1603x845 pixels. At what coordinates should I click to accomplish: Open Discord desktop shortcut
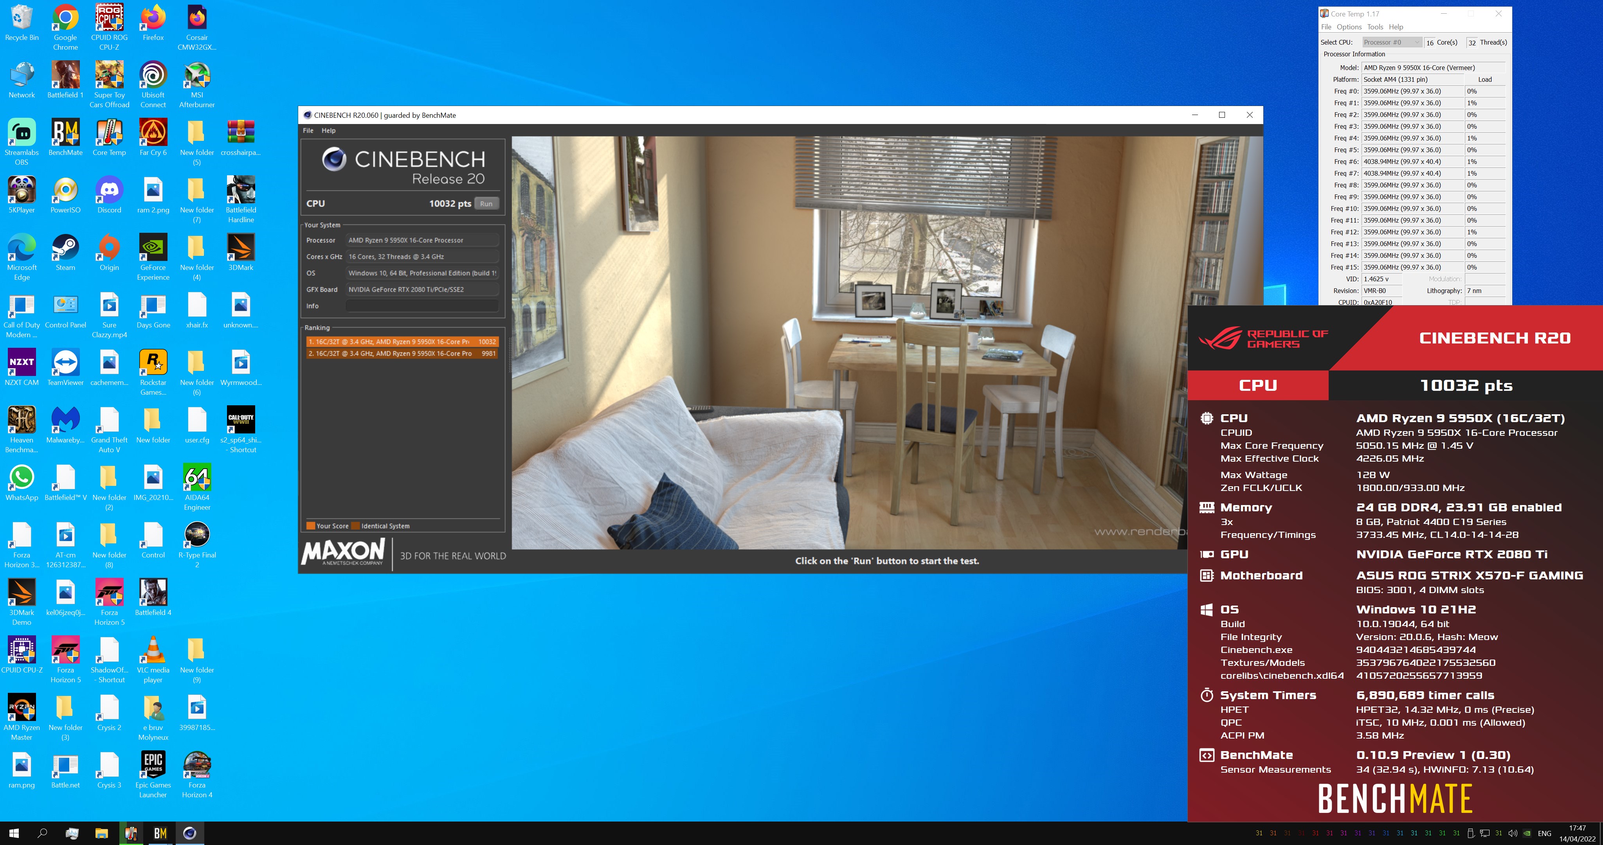pos(109,195)
